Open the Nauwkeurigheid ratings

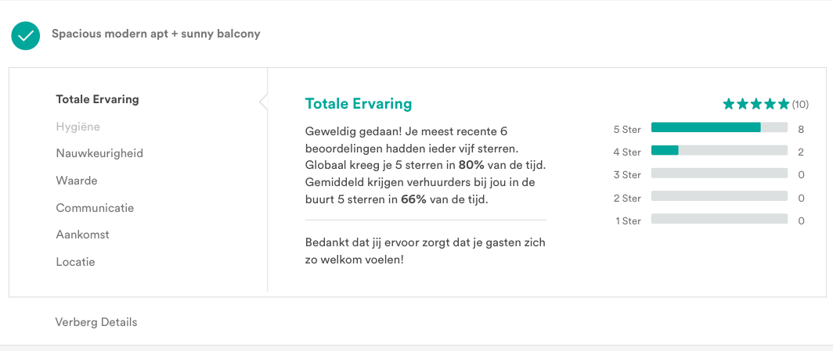pos(99,153)
